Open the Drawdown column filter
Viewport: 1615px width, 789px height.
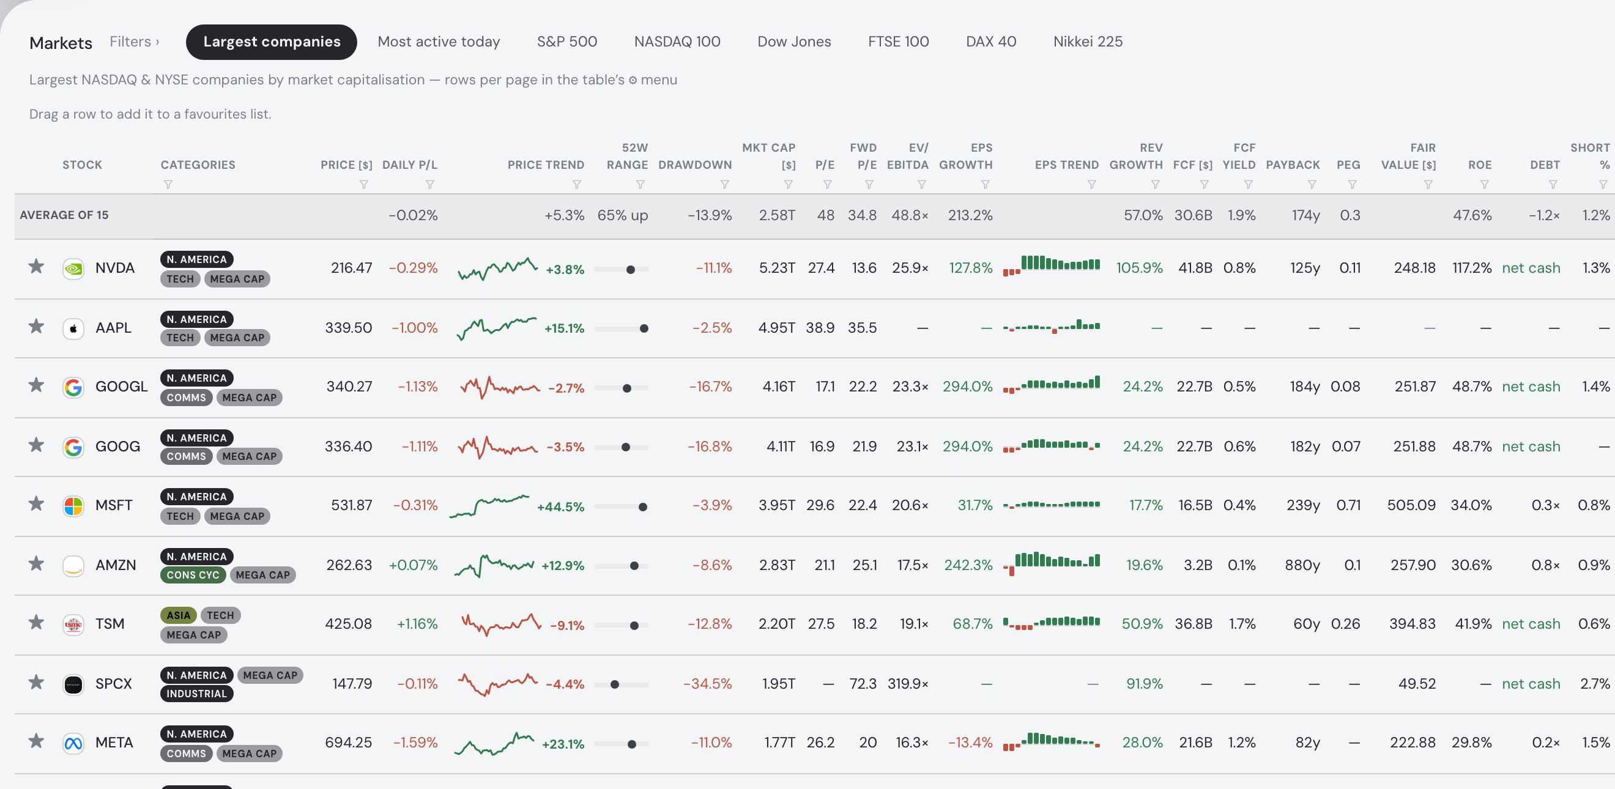725,184
